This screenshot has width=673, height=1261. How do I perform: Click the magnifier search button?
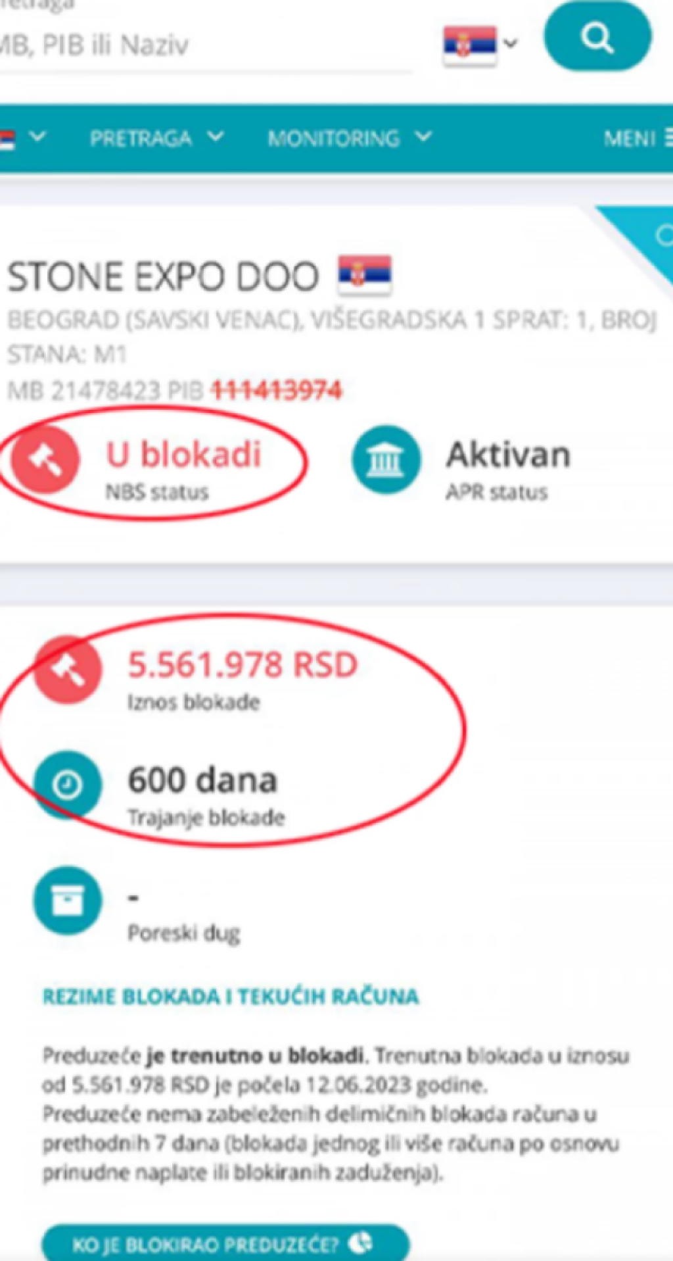coord(597,37)
